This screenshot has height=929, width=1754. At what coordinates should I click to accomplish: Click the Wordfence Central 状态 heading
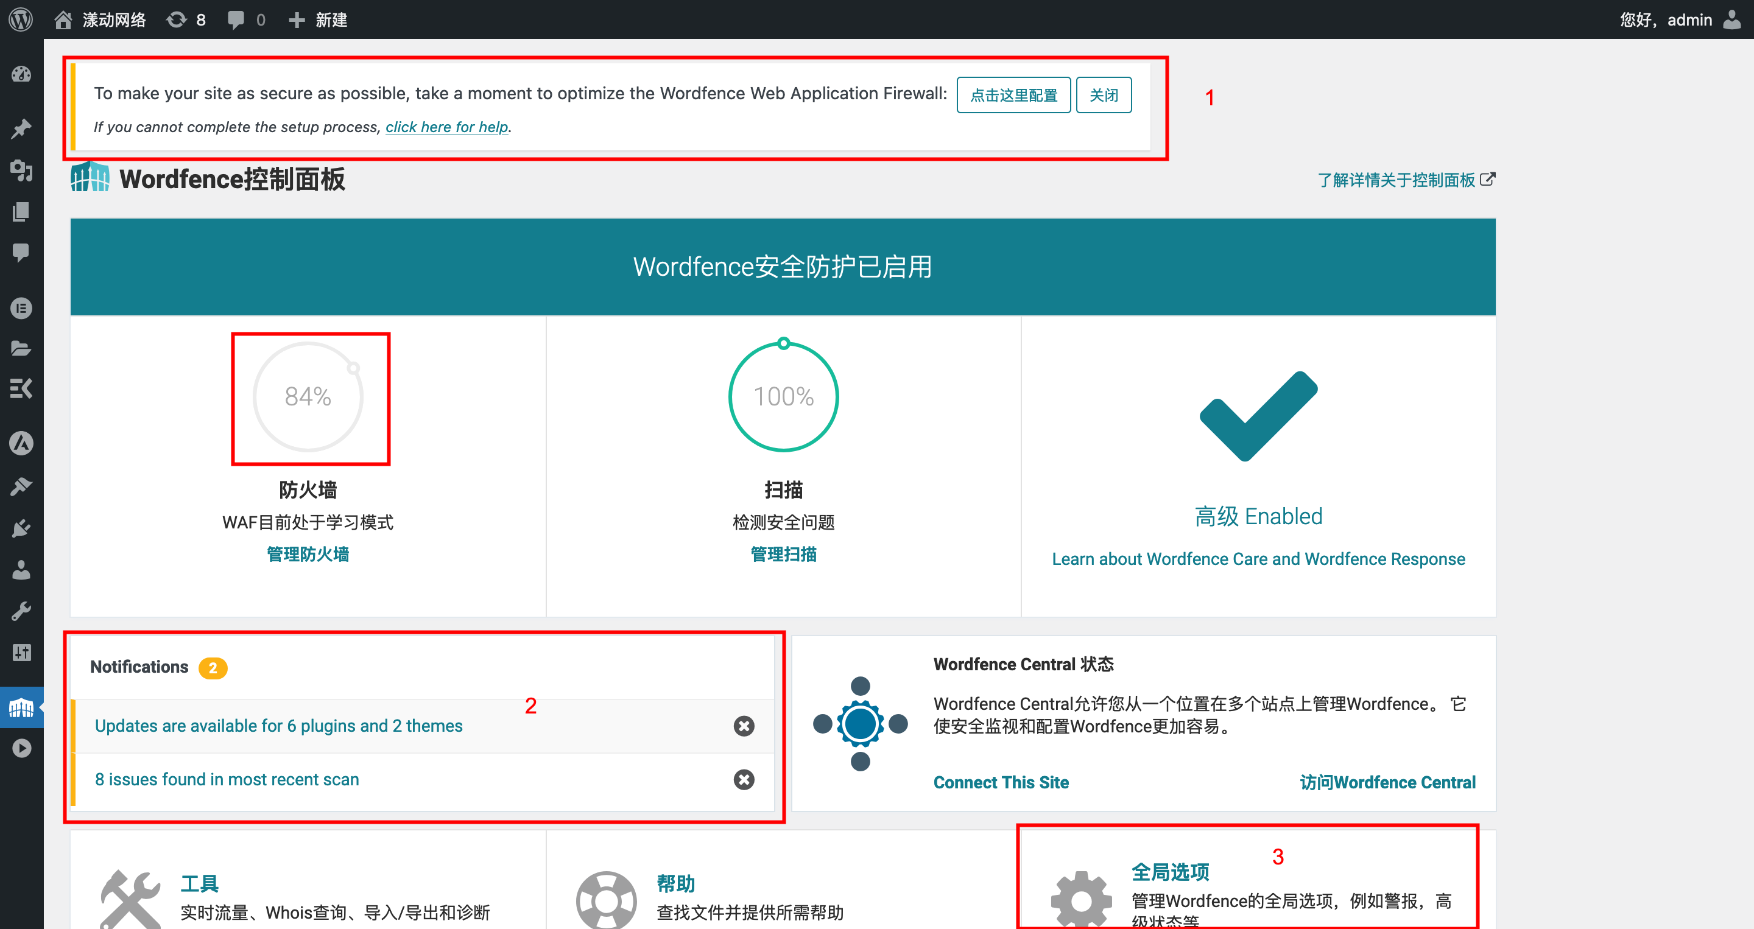[x=1023, y=664]
